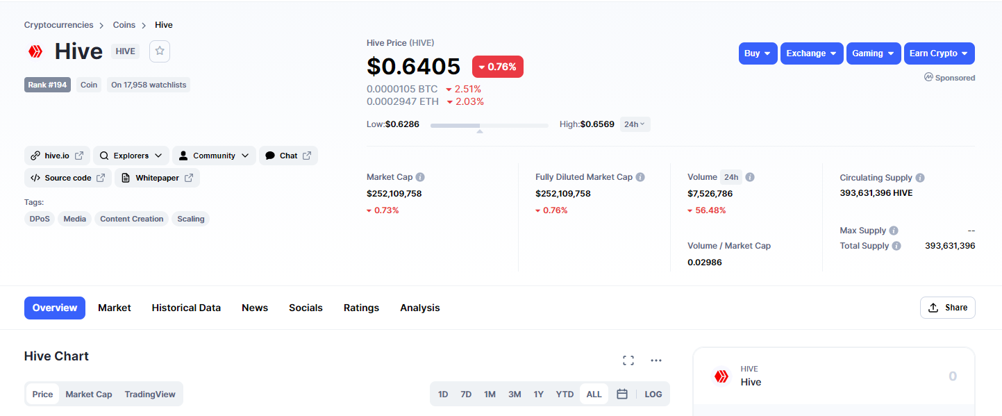Click the Sponsored label icon
The width and height of the screenshot is (1002, 416).
[x=928, y=77]
